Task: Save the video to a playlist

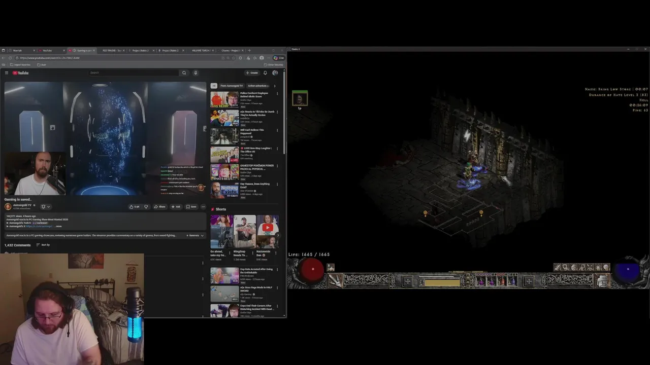Action: coord(191,206)
